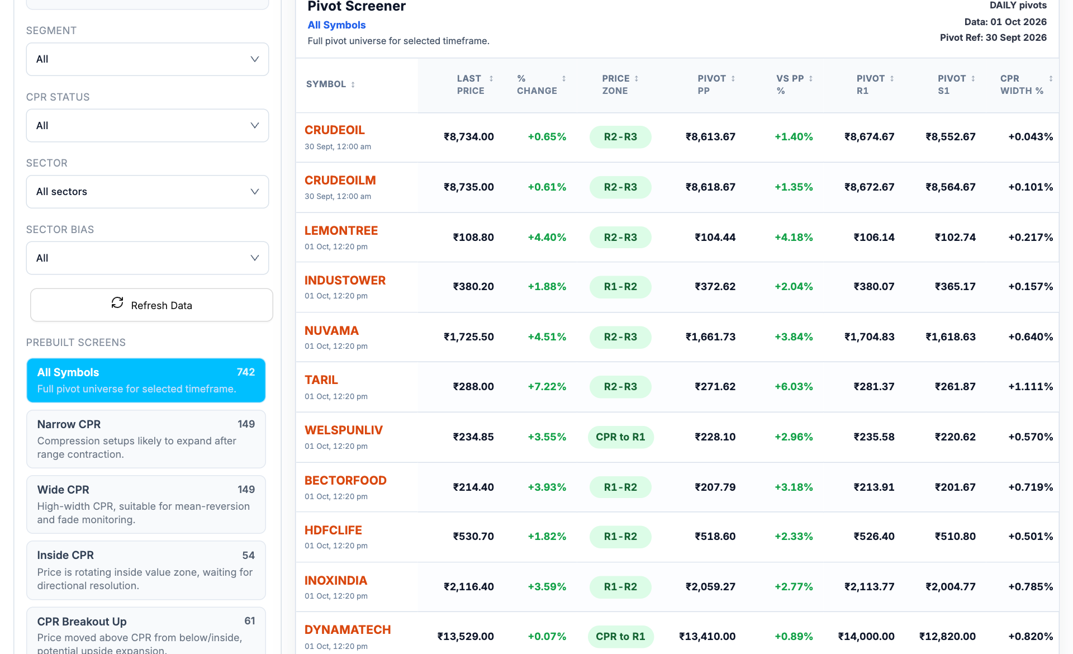Open the Sector Bias dropdown

coord(148,258)
